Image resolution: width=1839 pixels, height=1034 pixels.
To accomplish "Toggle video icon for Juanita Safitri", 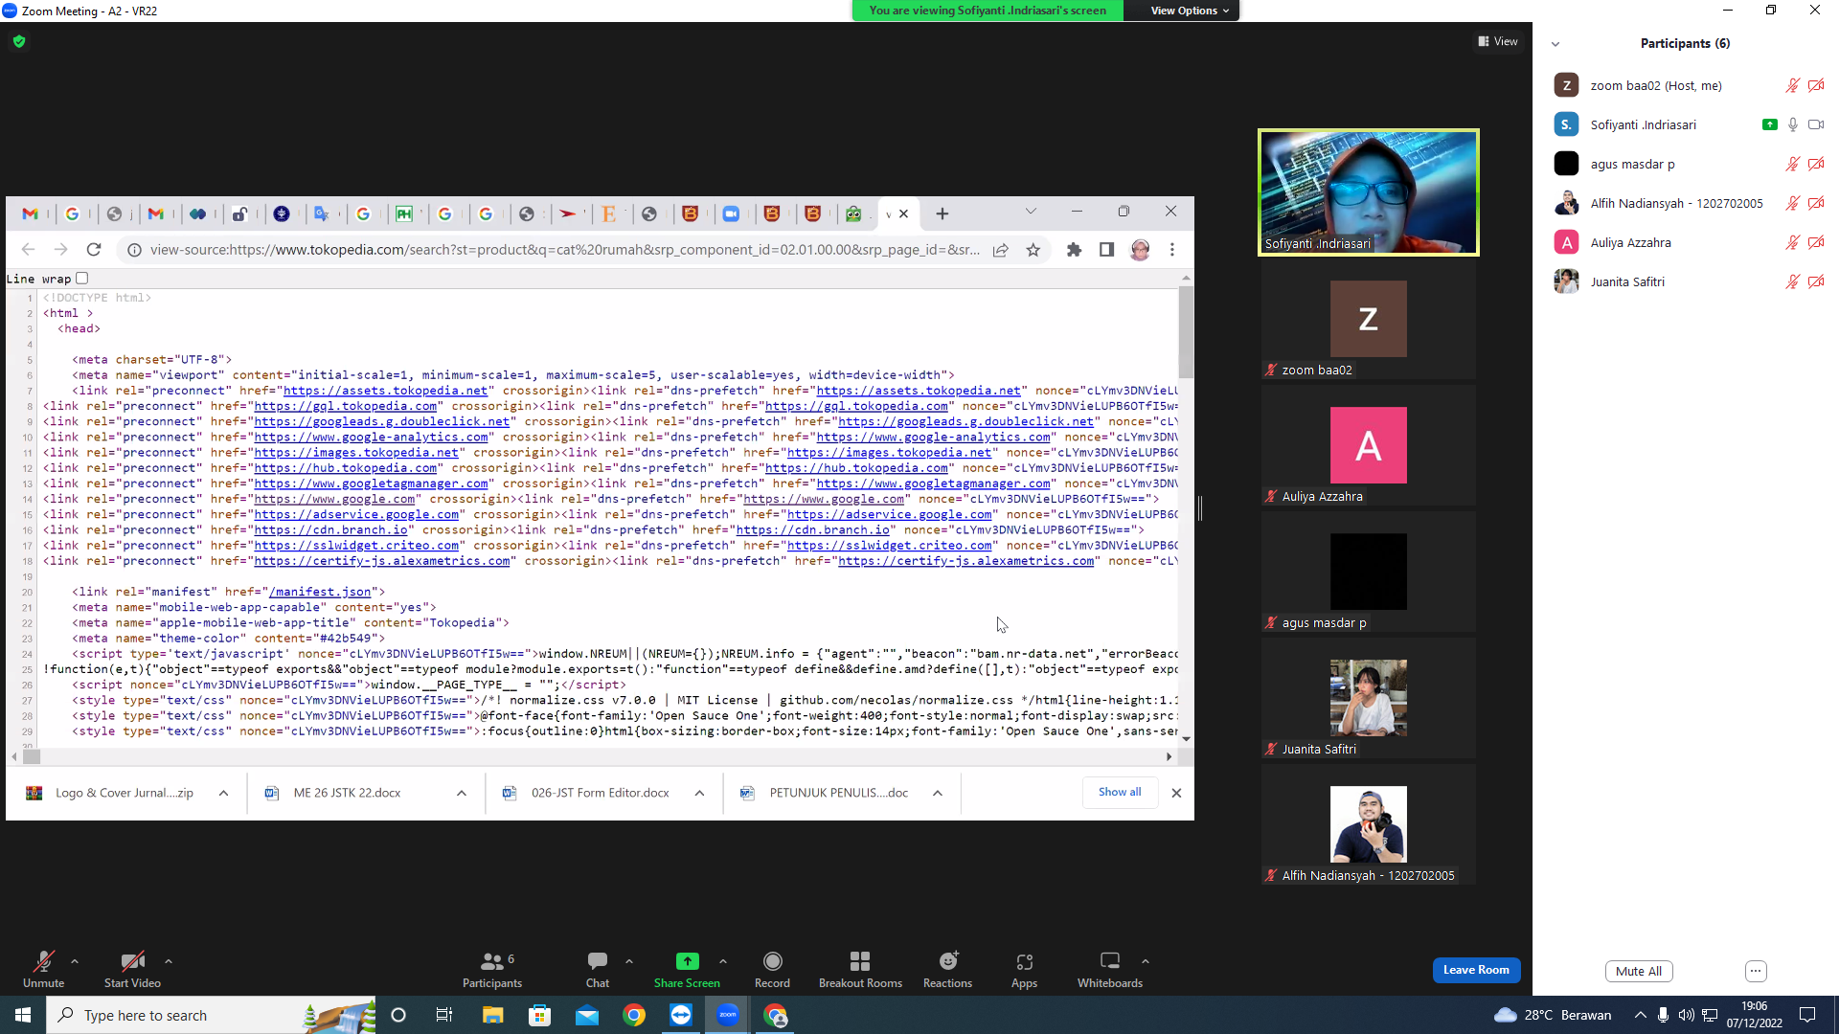I will pyautogui.click(x=1816, y=281).
